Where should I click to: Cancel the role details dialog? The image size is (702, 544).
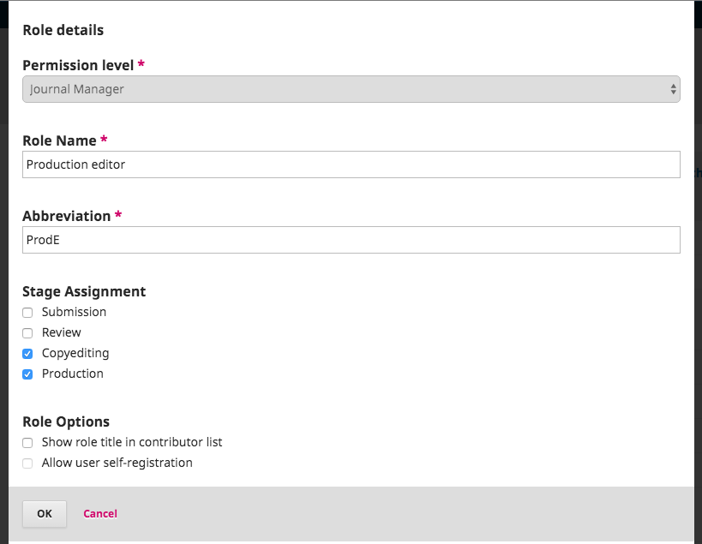pos(100,514)
